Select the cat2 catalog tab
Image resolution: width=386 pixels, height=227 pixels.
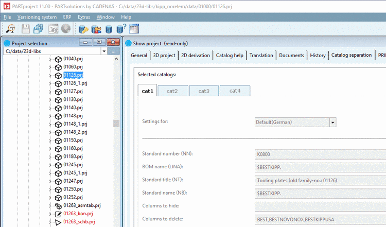pyautogui.click(x=172, y=91)
